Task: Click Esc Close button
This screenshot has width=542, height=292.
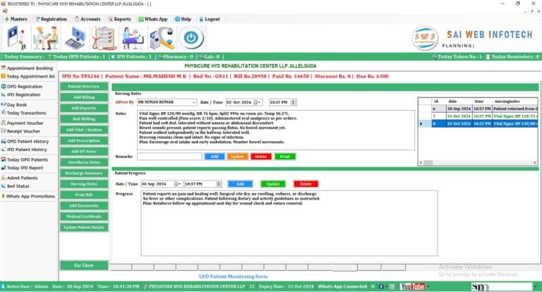Action: [x=84, y=265]
